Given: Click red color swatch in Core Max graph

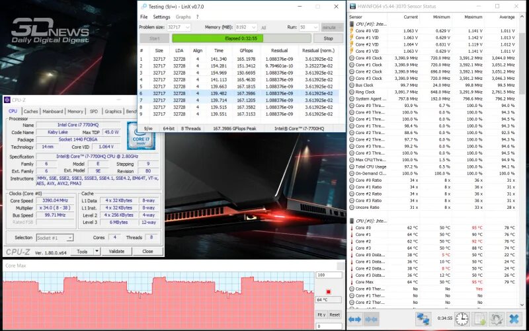Looking at the screenshot, I should (328, 291).
